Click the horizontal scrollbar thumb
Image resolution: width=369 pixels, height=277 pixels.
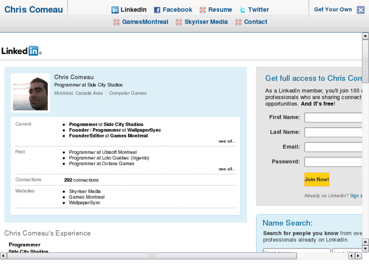(x=152, y=256)
